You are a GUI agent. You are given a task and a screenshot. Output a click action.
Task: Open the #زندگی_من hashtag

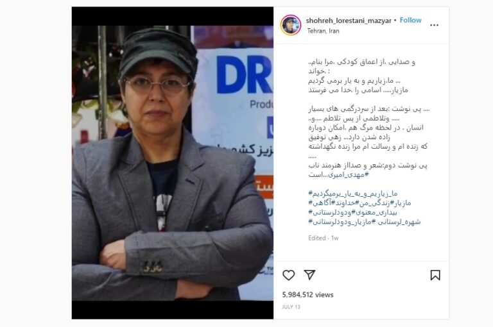click(x=376, y=203)
